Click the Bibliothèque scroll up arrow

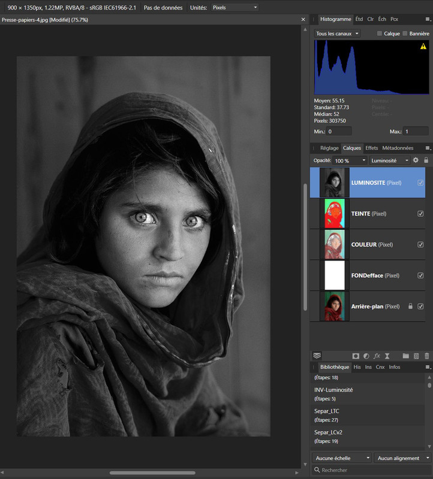[x=429, y=377]
